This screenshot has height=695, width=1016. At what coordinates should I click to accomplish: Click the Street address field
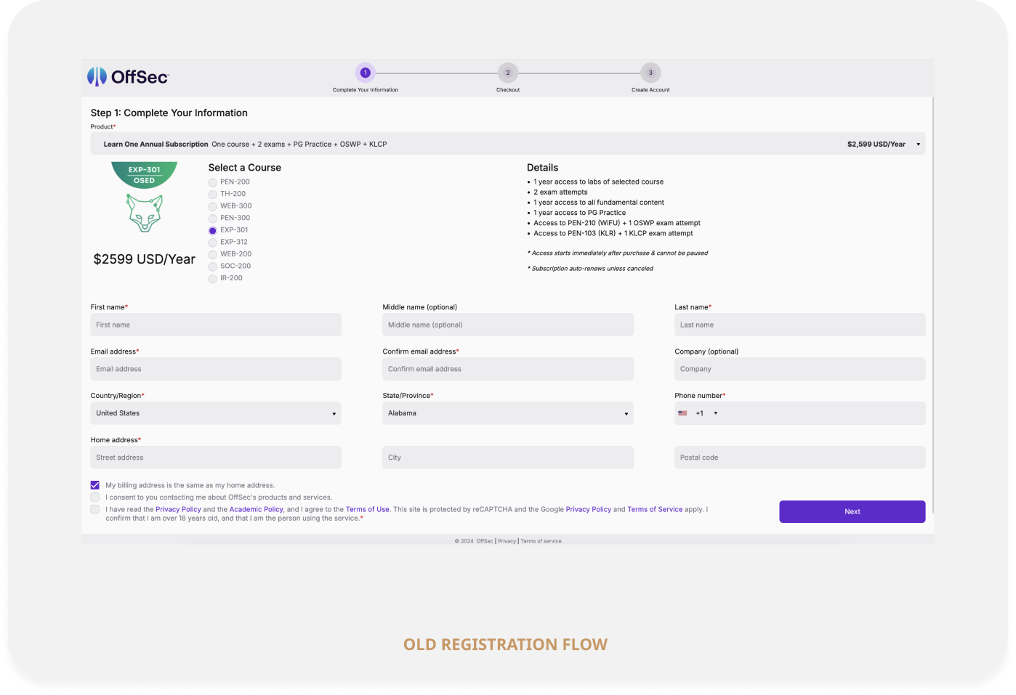[216, 458]
